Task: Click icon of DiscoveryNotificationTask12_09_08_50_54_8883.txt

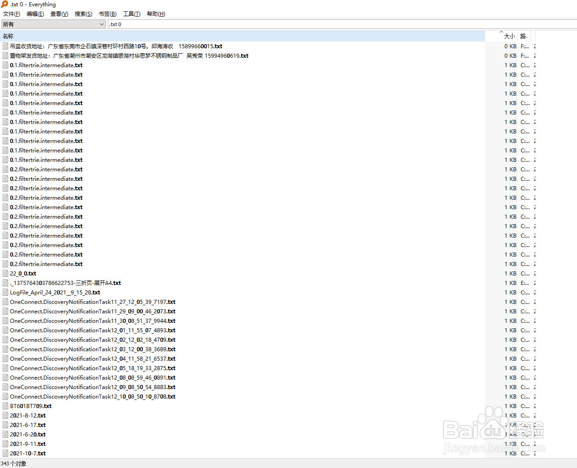Action: (x=5, y=387)
